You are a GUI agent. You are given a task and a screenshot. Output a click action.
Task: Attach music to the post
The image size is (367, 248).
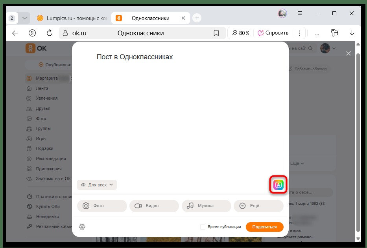(x=207, y=206)
